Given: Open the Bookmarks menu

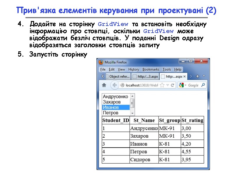Looking at the screenshot, I should pyautogui.click(x=151, y=69).
